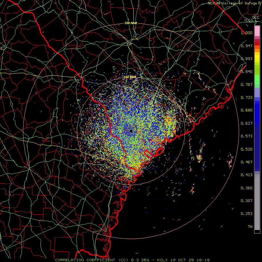
Task: Click the 0.467 scale value
Action: 247,162
